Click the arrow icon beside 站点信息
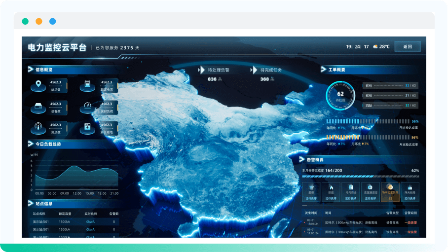This screenshot has width=448, height=252. tap(31, 203)
